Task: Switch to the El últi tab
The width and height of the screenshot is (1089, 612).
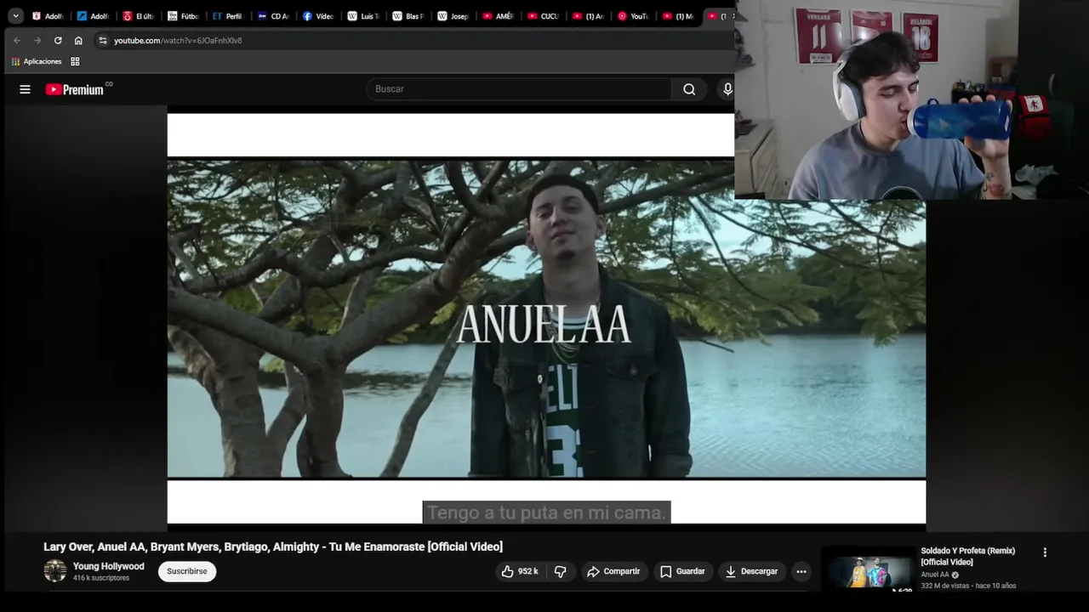Action: pos(138,16)
